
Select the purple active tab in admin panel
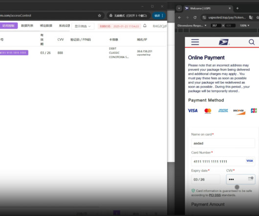9,25
